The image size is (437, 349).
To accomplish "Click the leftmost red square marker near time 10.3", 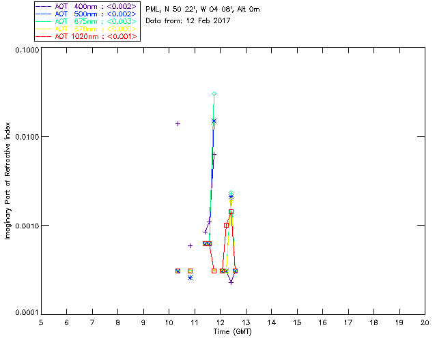I will 178,271.
